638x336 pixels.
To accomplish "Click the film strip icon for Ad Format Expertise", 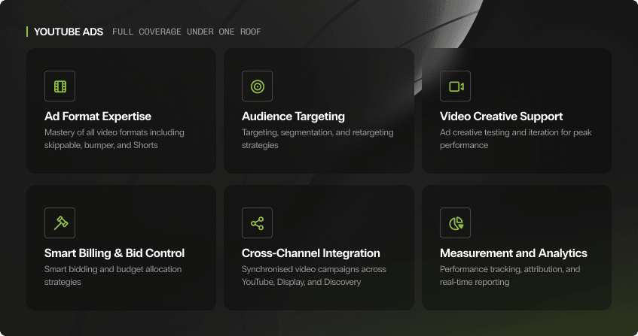I will (x=60, y=86).
